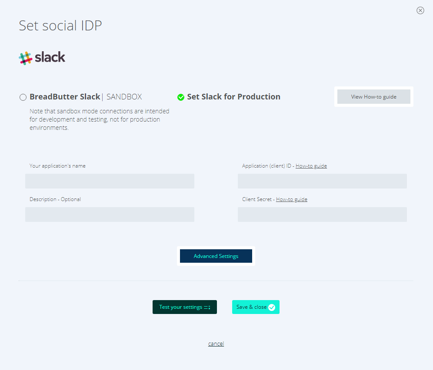Viewport: 433px width, 370px height.
Task: Focus the Client Secret field
Action: tap(322, 215)
